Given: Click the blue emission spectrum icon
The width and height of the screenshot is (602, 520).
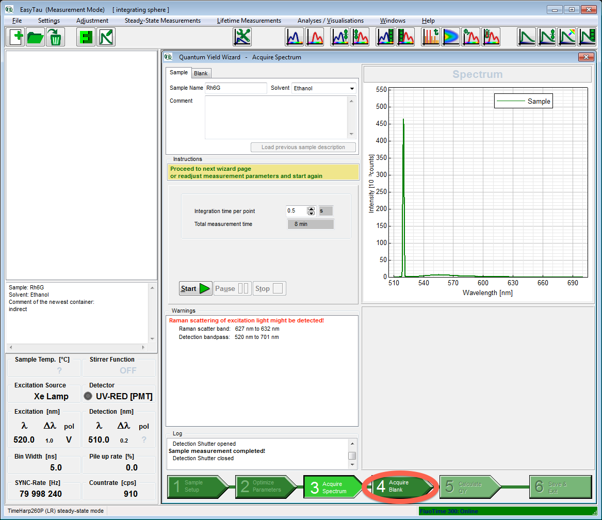Looking at the screenshot, I should coord(295,37).
